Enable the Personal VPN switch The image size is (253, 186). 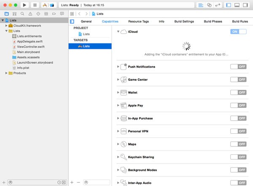238,131
